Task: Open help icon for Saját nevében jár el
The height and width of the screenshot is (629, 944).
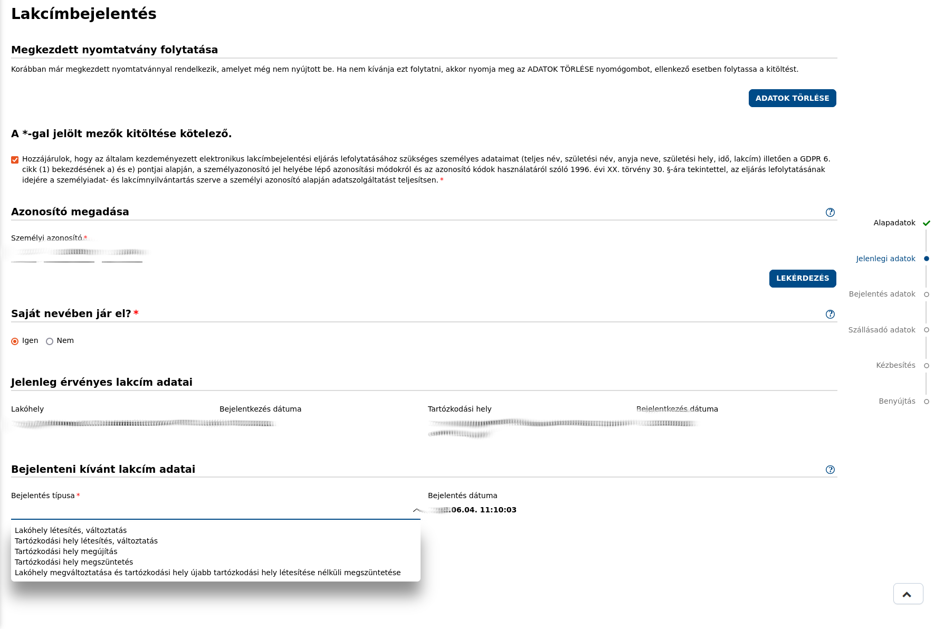Action: point(830,314)
